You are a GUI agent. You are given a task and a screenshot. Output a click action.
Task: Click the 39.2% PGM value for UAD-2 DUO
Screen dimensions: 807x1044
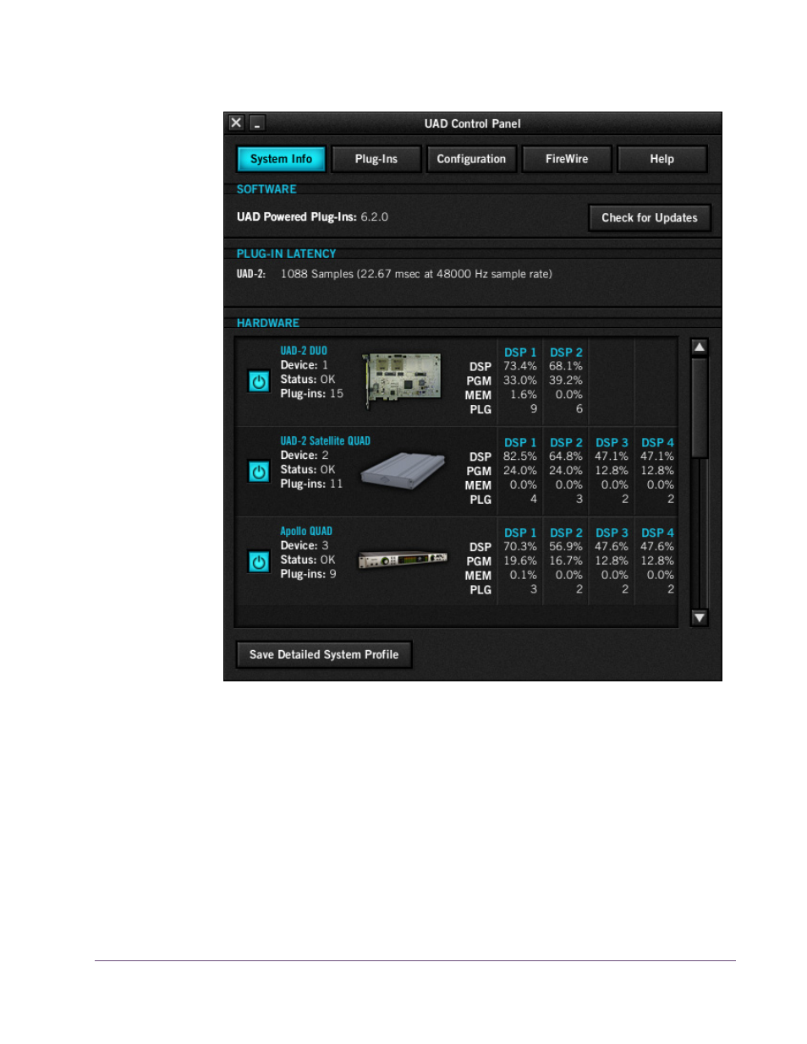tap(566, 380)
